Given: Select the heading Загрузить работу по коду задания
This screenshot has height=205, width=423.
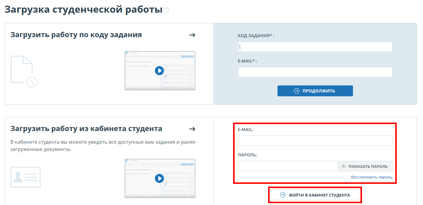Looking at the screenshot, I should coord(76,35).
